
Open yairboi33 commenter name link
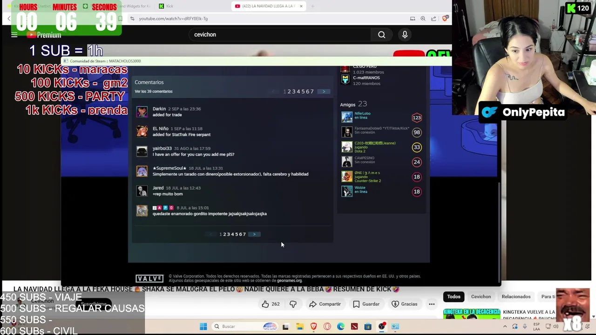pos(162,148)
